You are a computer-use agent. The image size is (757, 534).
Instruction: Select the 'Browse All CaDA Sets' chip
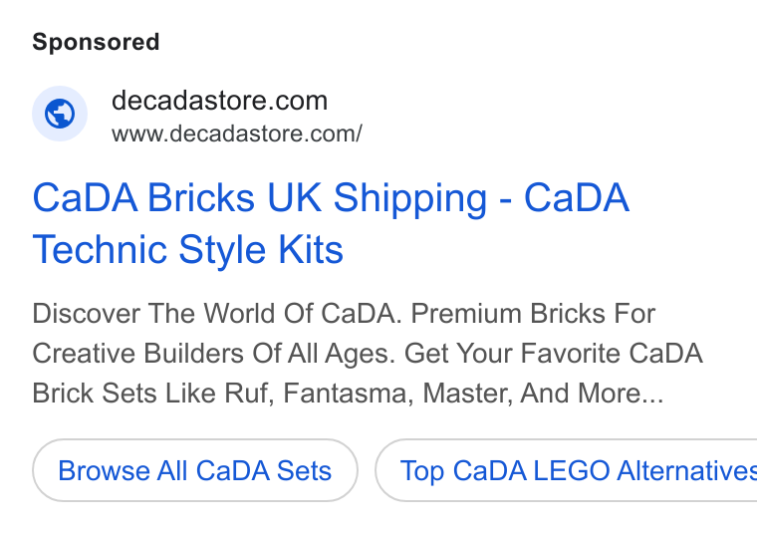(x=195, y=470)
